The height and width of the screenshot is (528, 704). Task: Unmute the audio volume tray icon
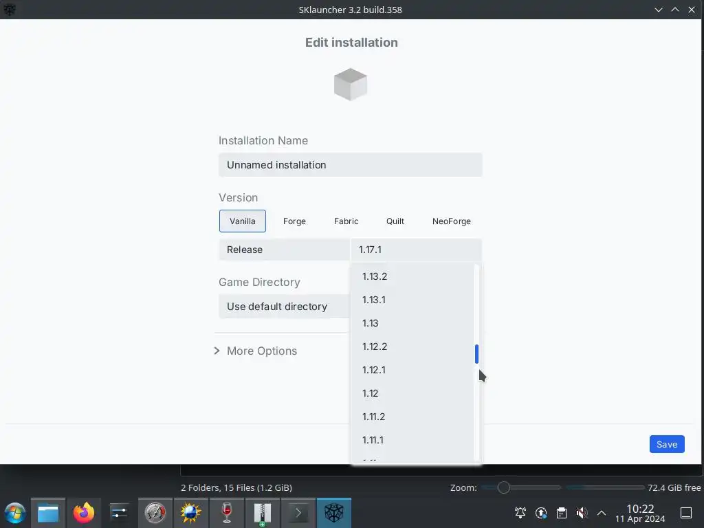click(582, 513)
